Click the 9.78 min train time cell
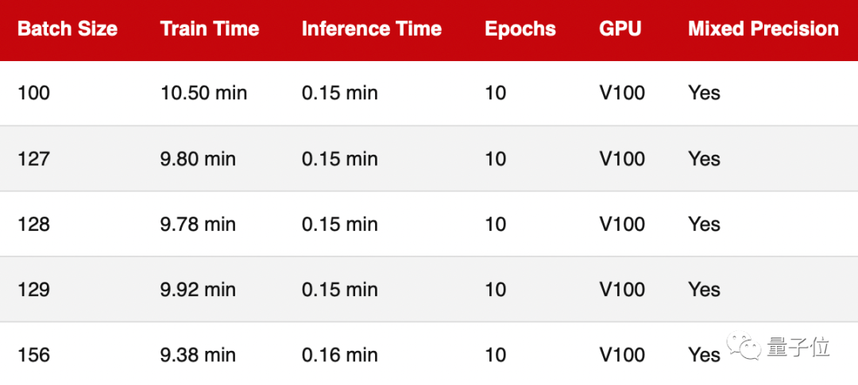This screenshot has width=858, height=385. (198, 224)
